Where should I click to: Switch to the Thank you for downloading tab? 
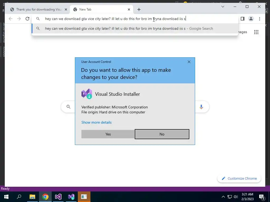point(39,9)
